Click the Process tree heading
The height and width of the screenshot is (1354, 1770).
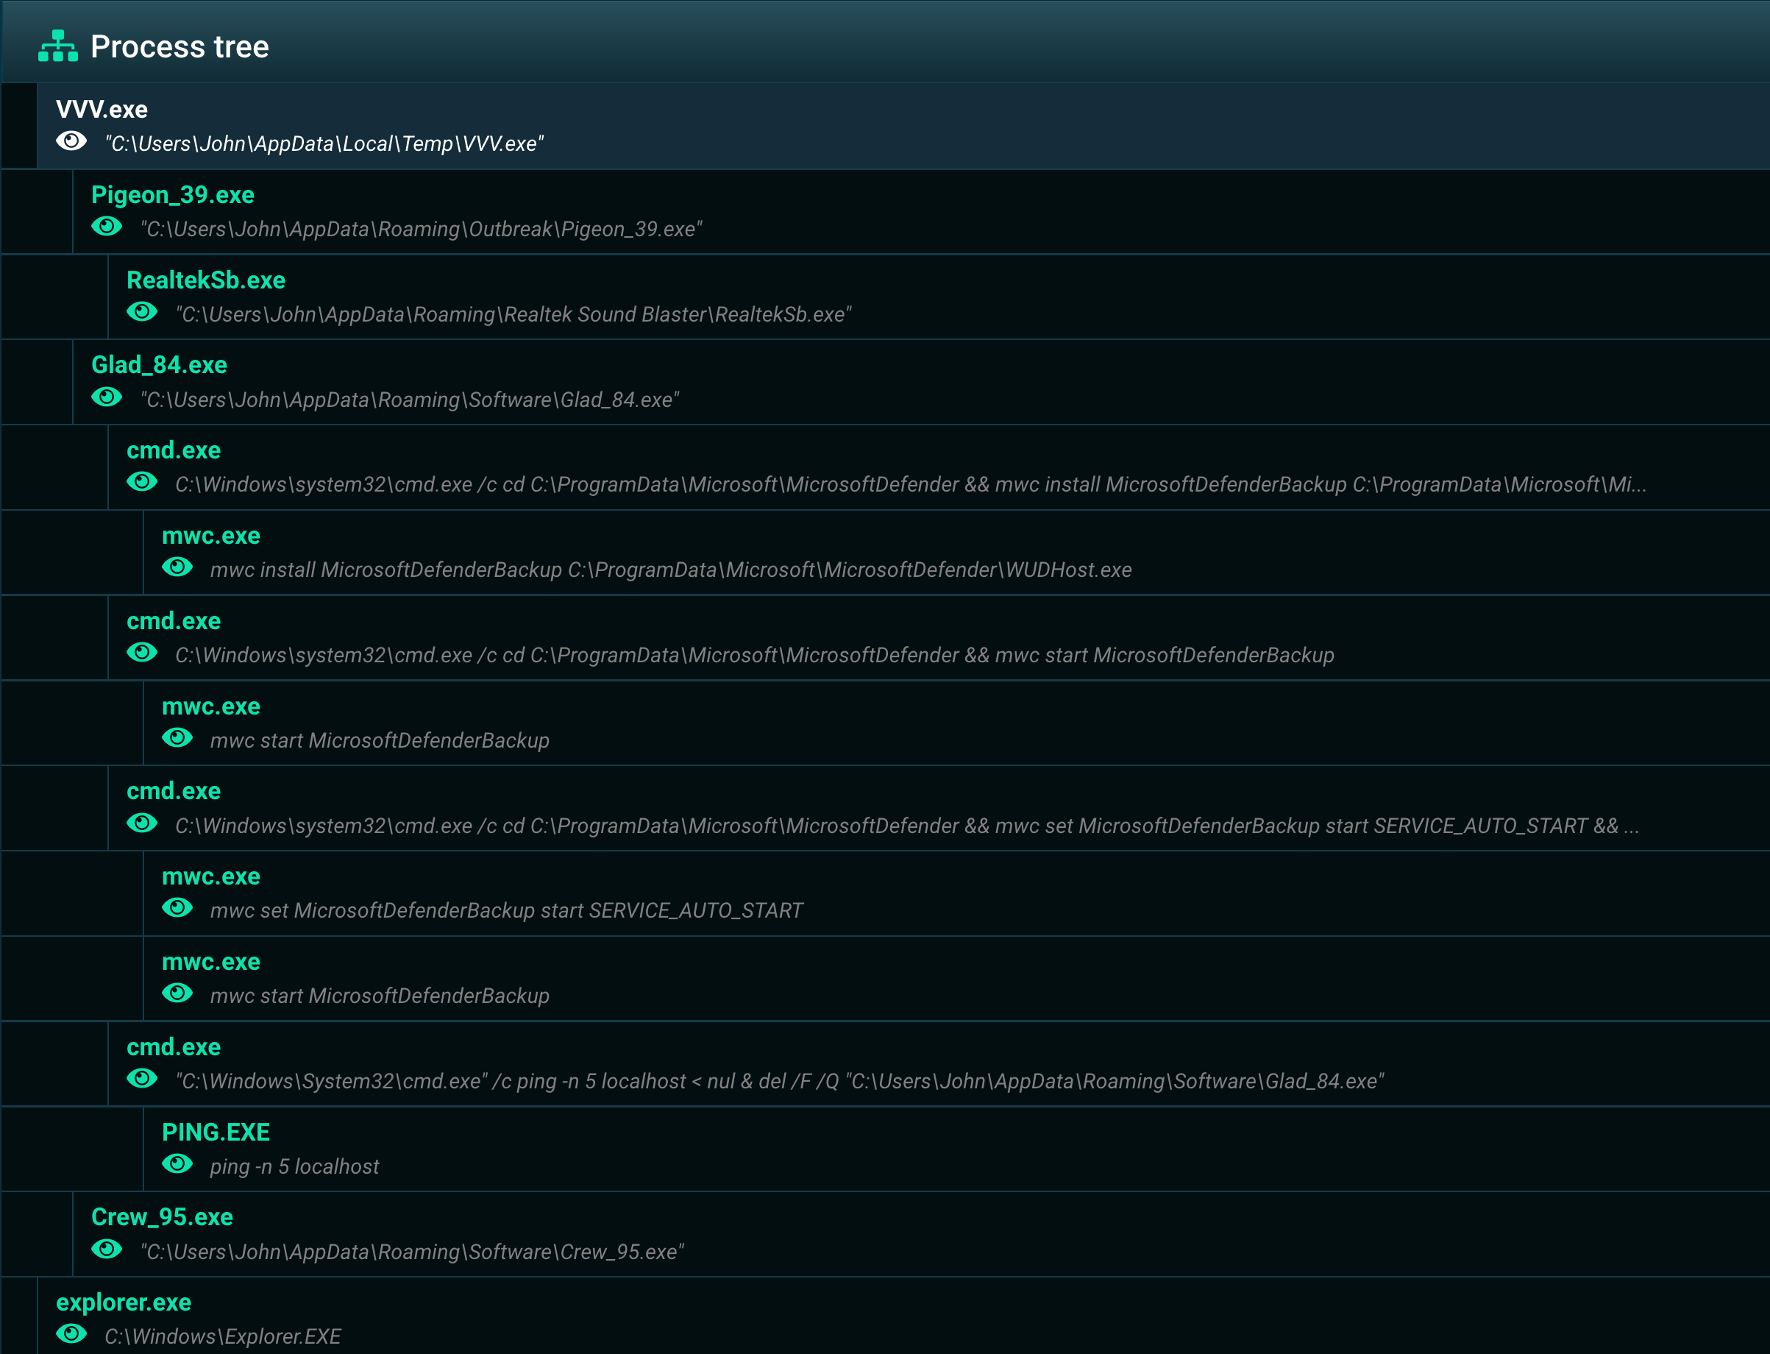[x=180, y=47]
